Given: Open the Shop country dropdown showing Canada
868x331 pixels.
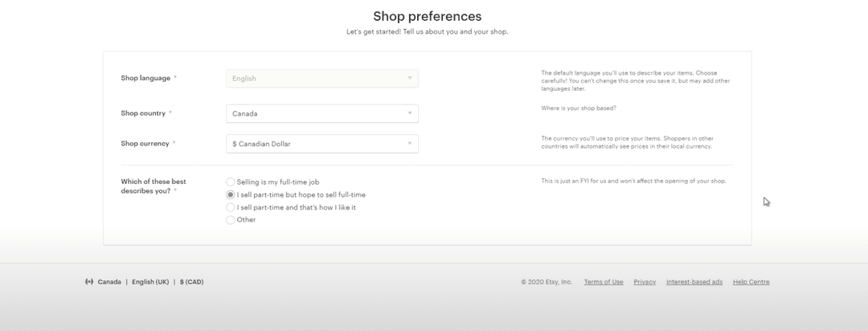Looking at the screenshot, I should 321,114.
